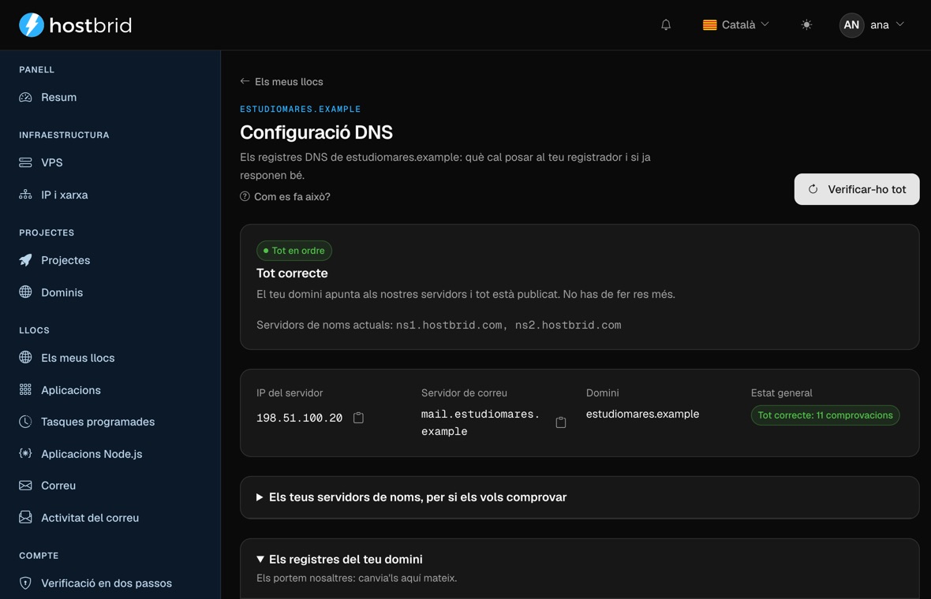The height and width of the screenshot is (599, 931).
Task: Click the Tot correcte heading
Action: click(292, 273)
